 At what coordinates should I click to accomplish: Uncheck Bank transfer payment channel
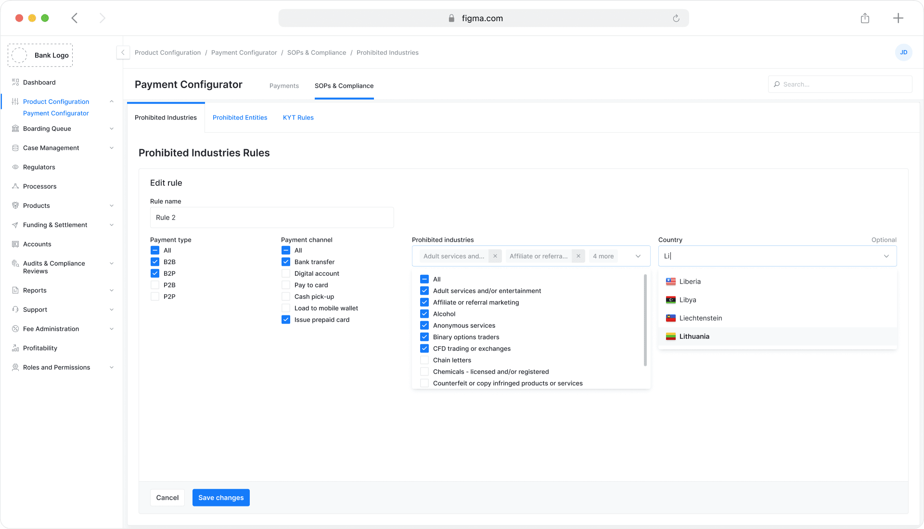coord(286,262)
